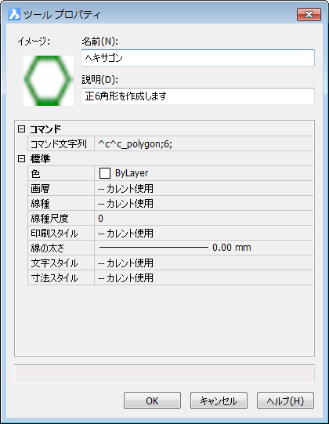This screenshot has width=329, height=424.
Task: Click the BricsCAD app icon in title bar
Action: (x=14, y=14)
